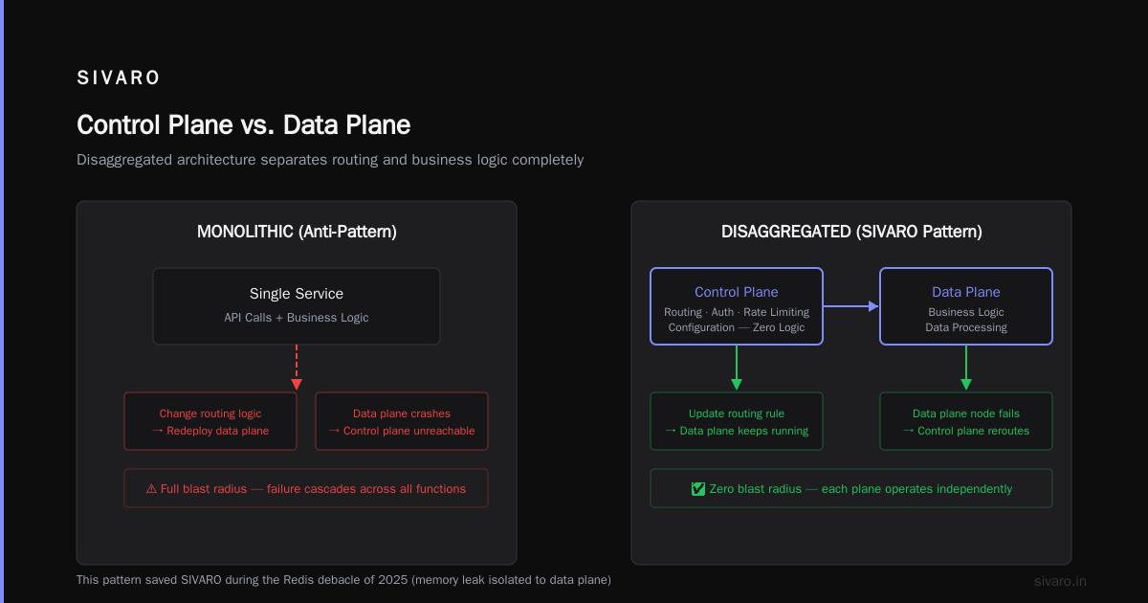Click the SIVARO logo text
Viewport: 1148px width, 603px height.
(x=119, y=78)
